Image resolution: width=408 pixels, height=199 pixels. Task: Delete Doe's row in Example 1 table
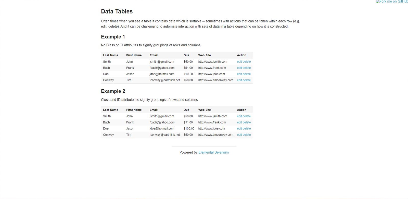tap(247, 74)
